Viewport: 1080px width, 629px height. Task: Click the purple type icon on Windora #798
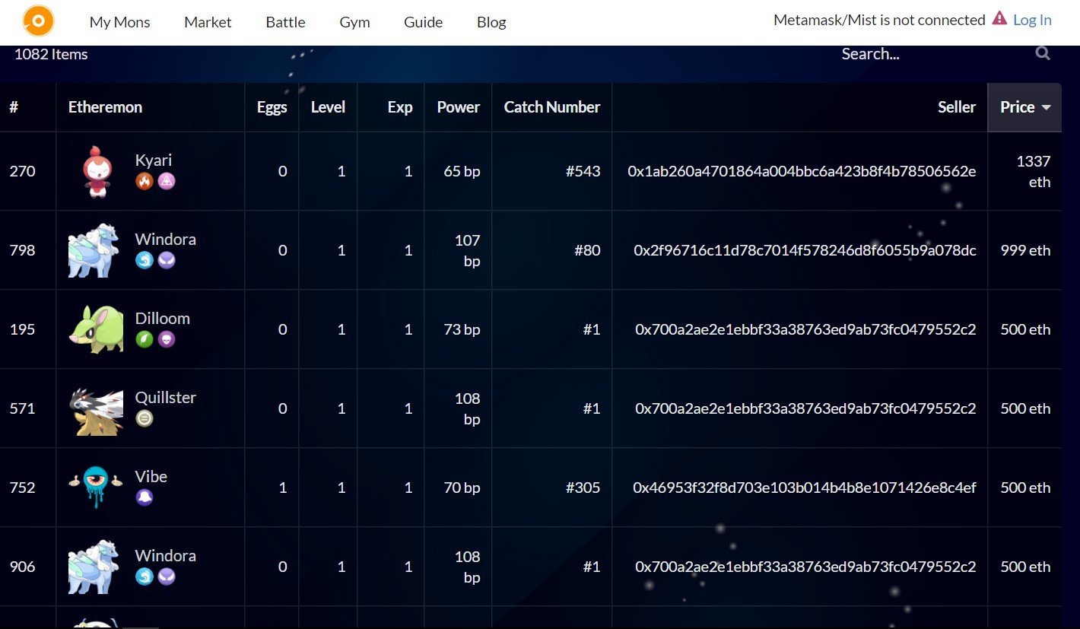[167, 260]
